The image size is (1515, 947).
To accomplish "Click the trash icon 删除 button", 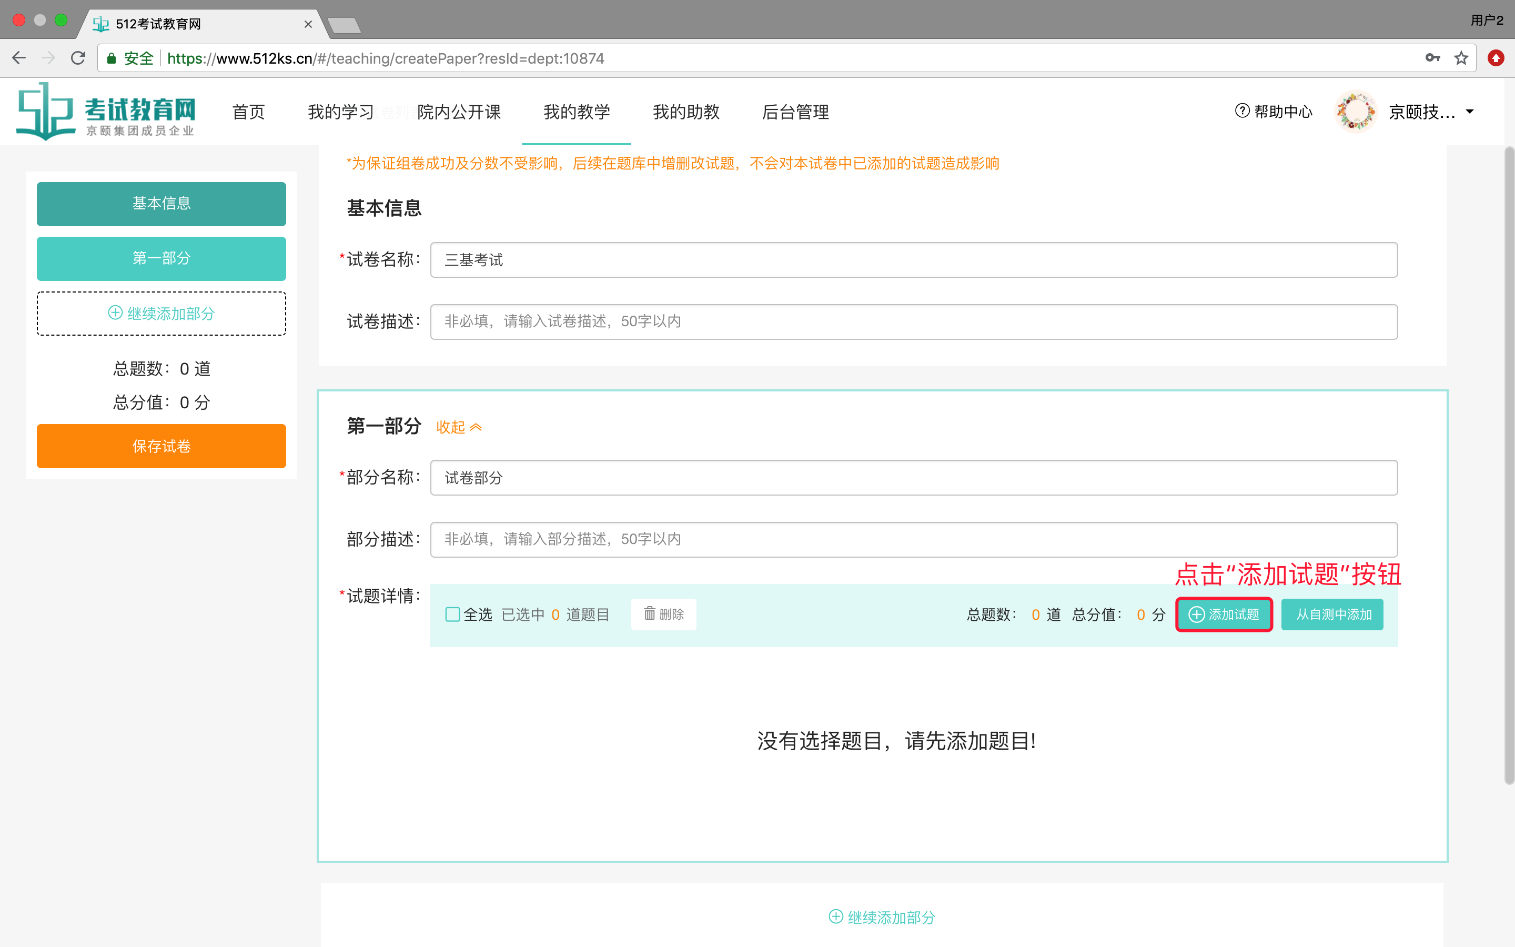I will [663, 614].
